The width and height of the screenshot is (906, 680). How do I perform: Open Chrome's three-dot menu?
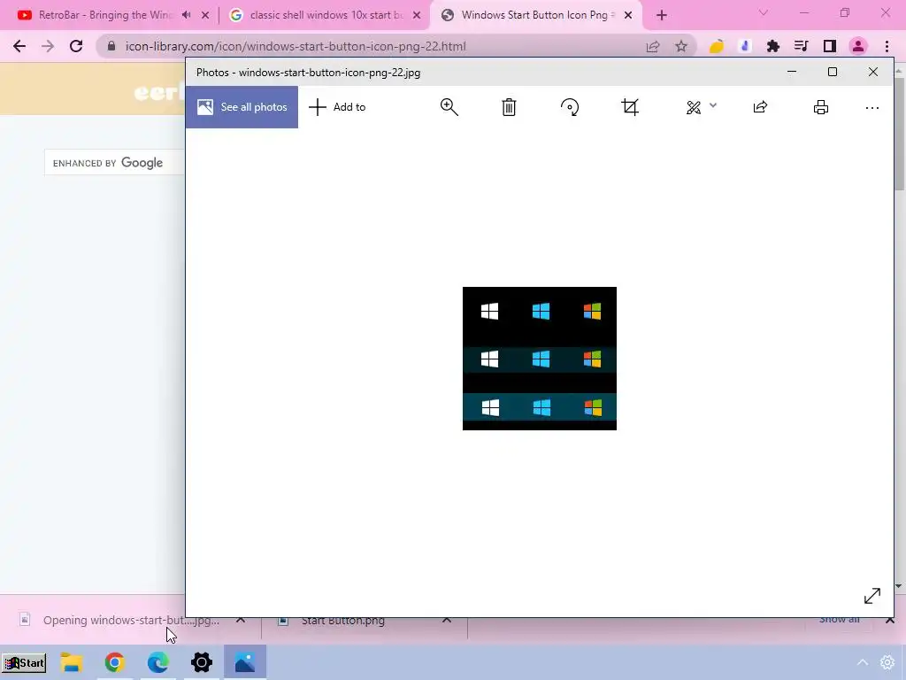[x=887, y=46]
